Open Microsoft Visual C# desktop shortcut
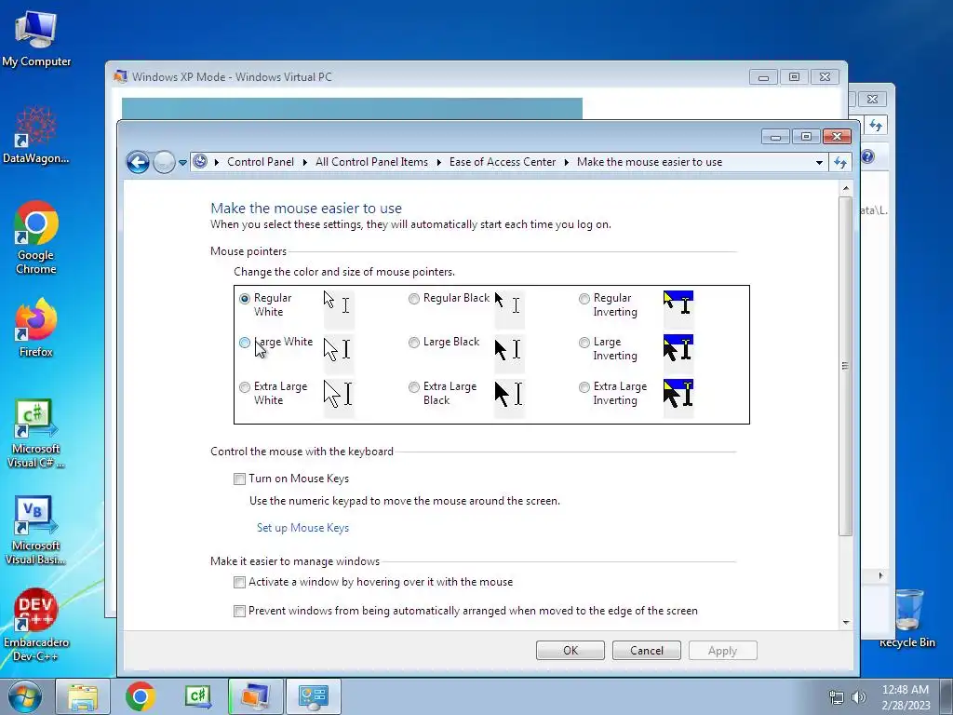 36,433
